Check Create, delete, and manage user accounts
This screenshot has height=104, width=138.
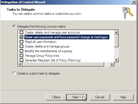pos(21,32)
